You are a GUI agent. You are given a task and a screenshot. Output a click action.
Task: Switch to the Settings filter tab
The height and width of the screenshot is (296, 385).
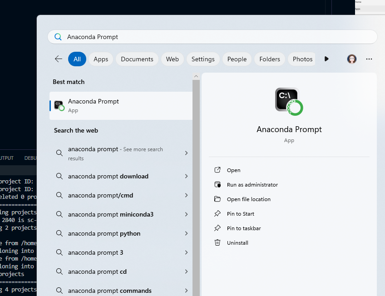tap(203, 59)
